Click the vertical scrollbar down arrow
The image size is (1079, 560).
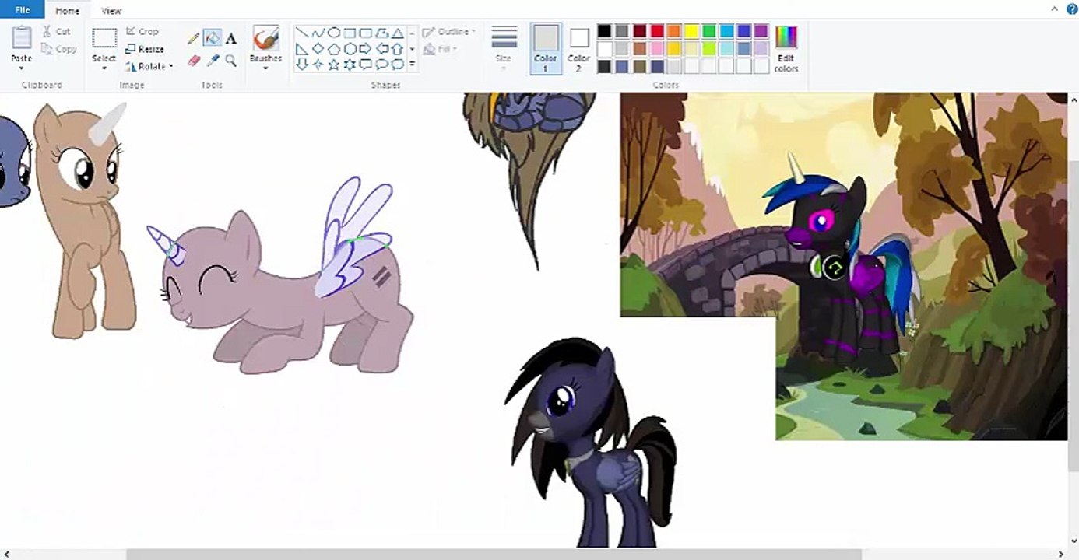pyautogui.click(x=1074, y=541)
